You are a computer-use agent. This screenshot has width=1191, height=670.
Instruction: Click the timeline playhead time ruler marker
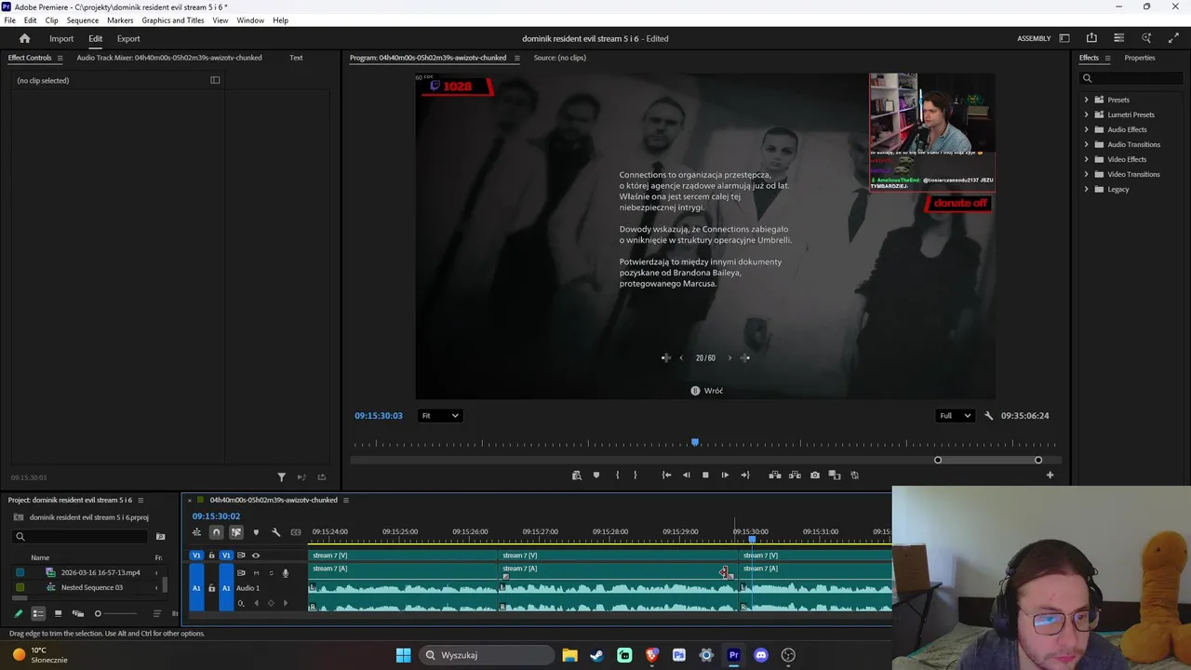(x=752, y=538)
